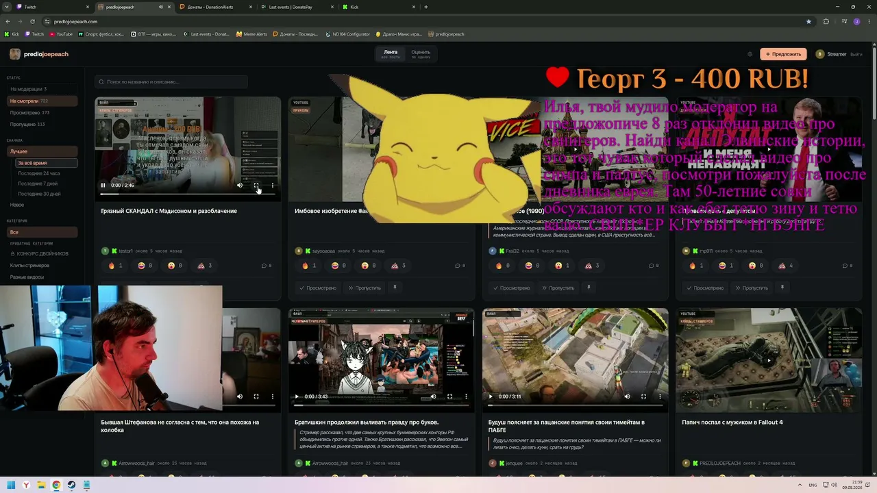
Task: Open the Streamer profile menu
Action: 831,54
